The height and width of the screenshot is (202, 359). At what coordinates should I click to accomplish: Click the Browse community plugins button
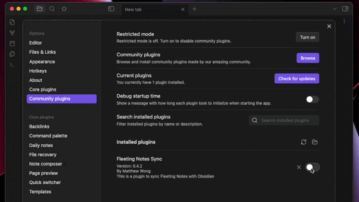307,58
